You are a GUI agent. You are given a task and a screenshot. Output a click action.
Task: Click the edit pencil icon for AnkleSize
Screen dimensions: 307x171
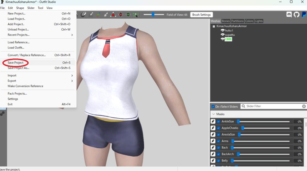click(213, 122)
